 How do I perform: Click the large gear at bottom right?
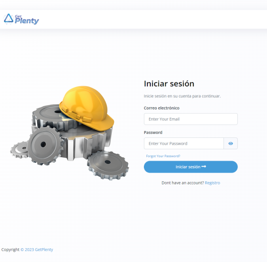point(108,165)
